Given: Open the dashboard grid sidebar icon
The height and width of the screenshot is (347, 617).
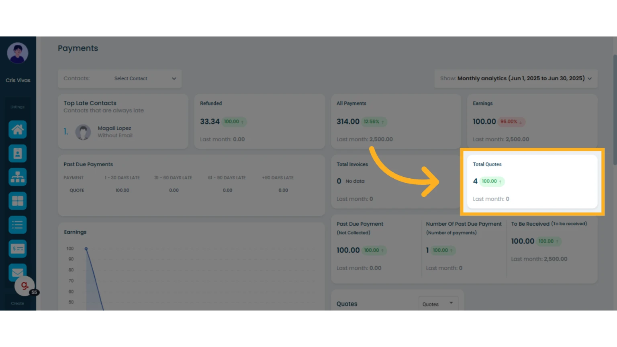Looking at the screenshot, I should 18,201.
